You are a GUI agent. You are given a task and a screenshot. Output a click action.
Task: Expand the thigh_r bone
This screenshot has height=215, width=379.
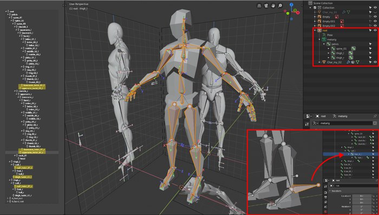(329, 58)
